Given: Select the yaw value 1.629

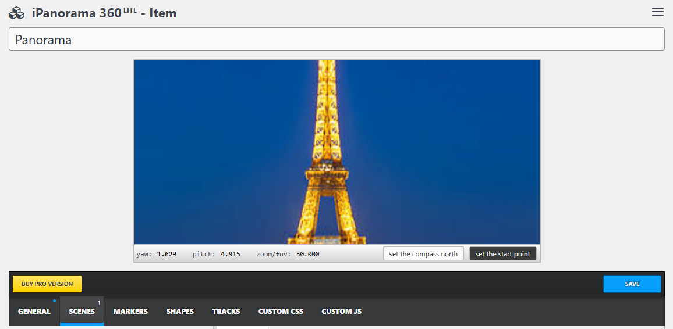Looking at the screenshot, I should [167, 254].
